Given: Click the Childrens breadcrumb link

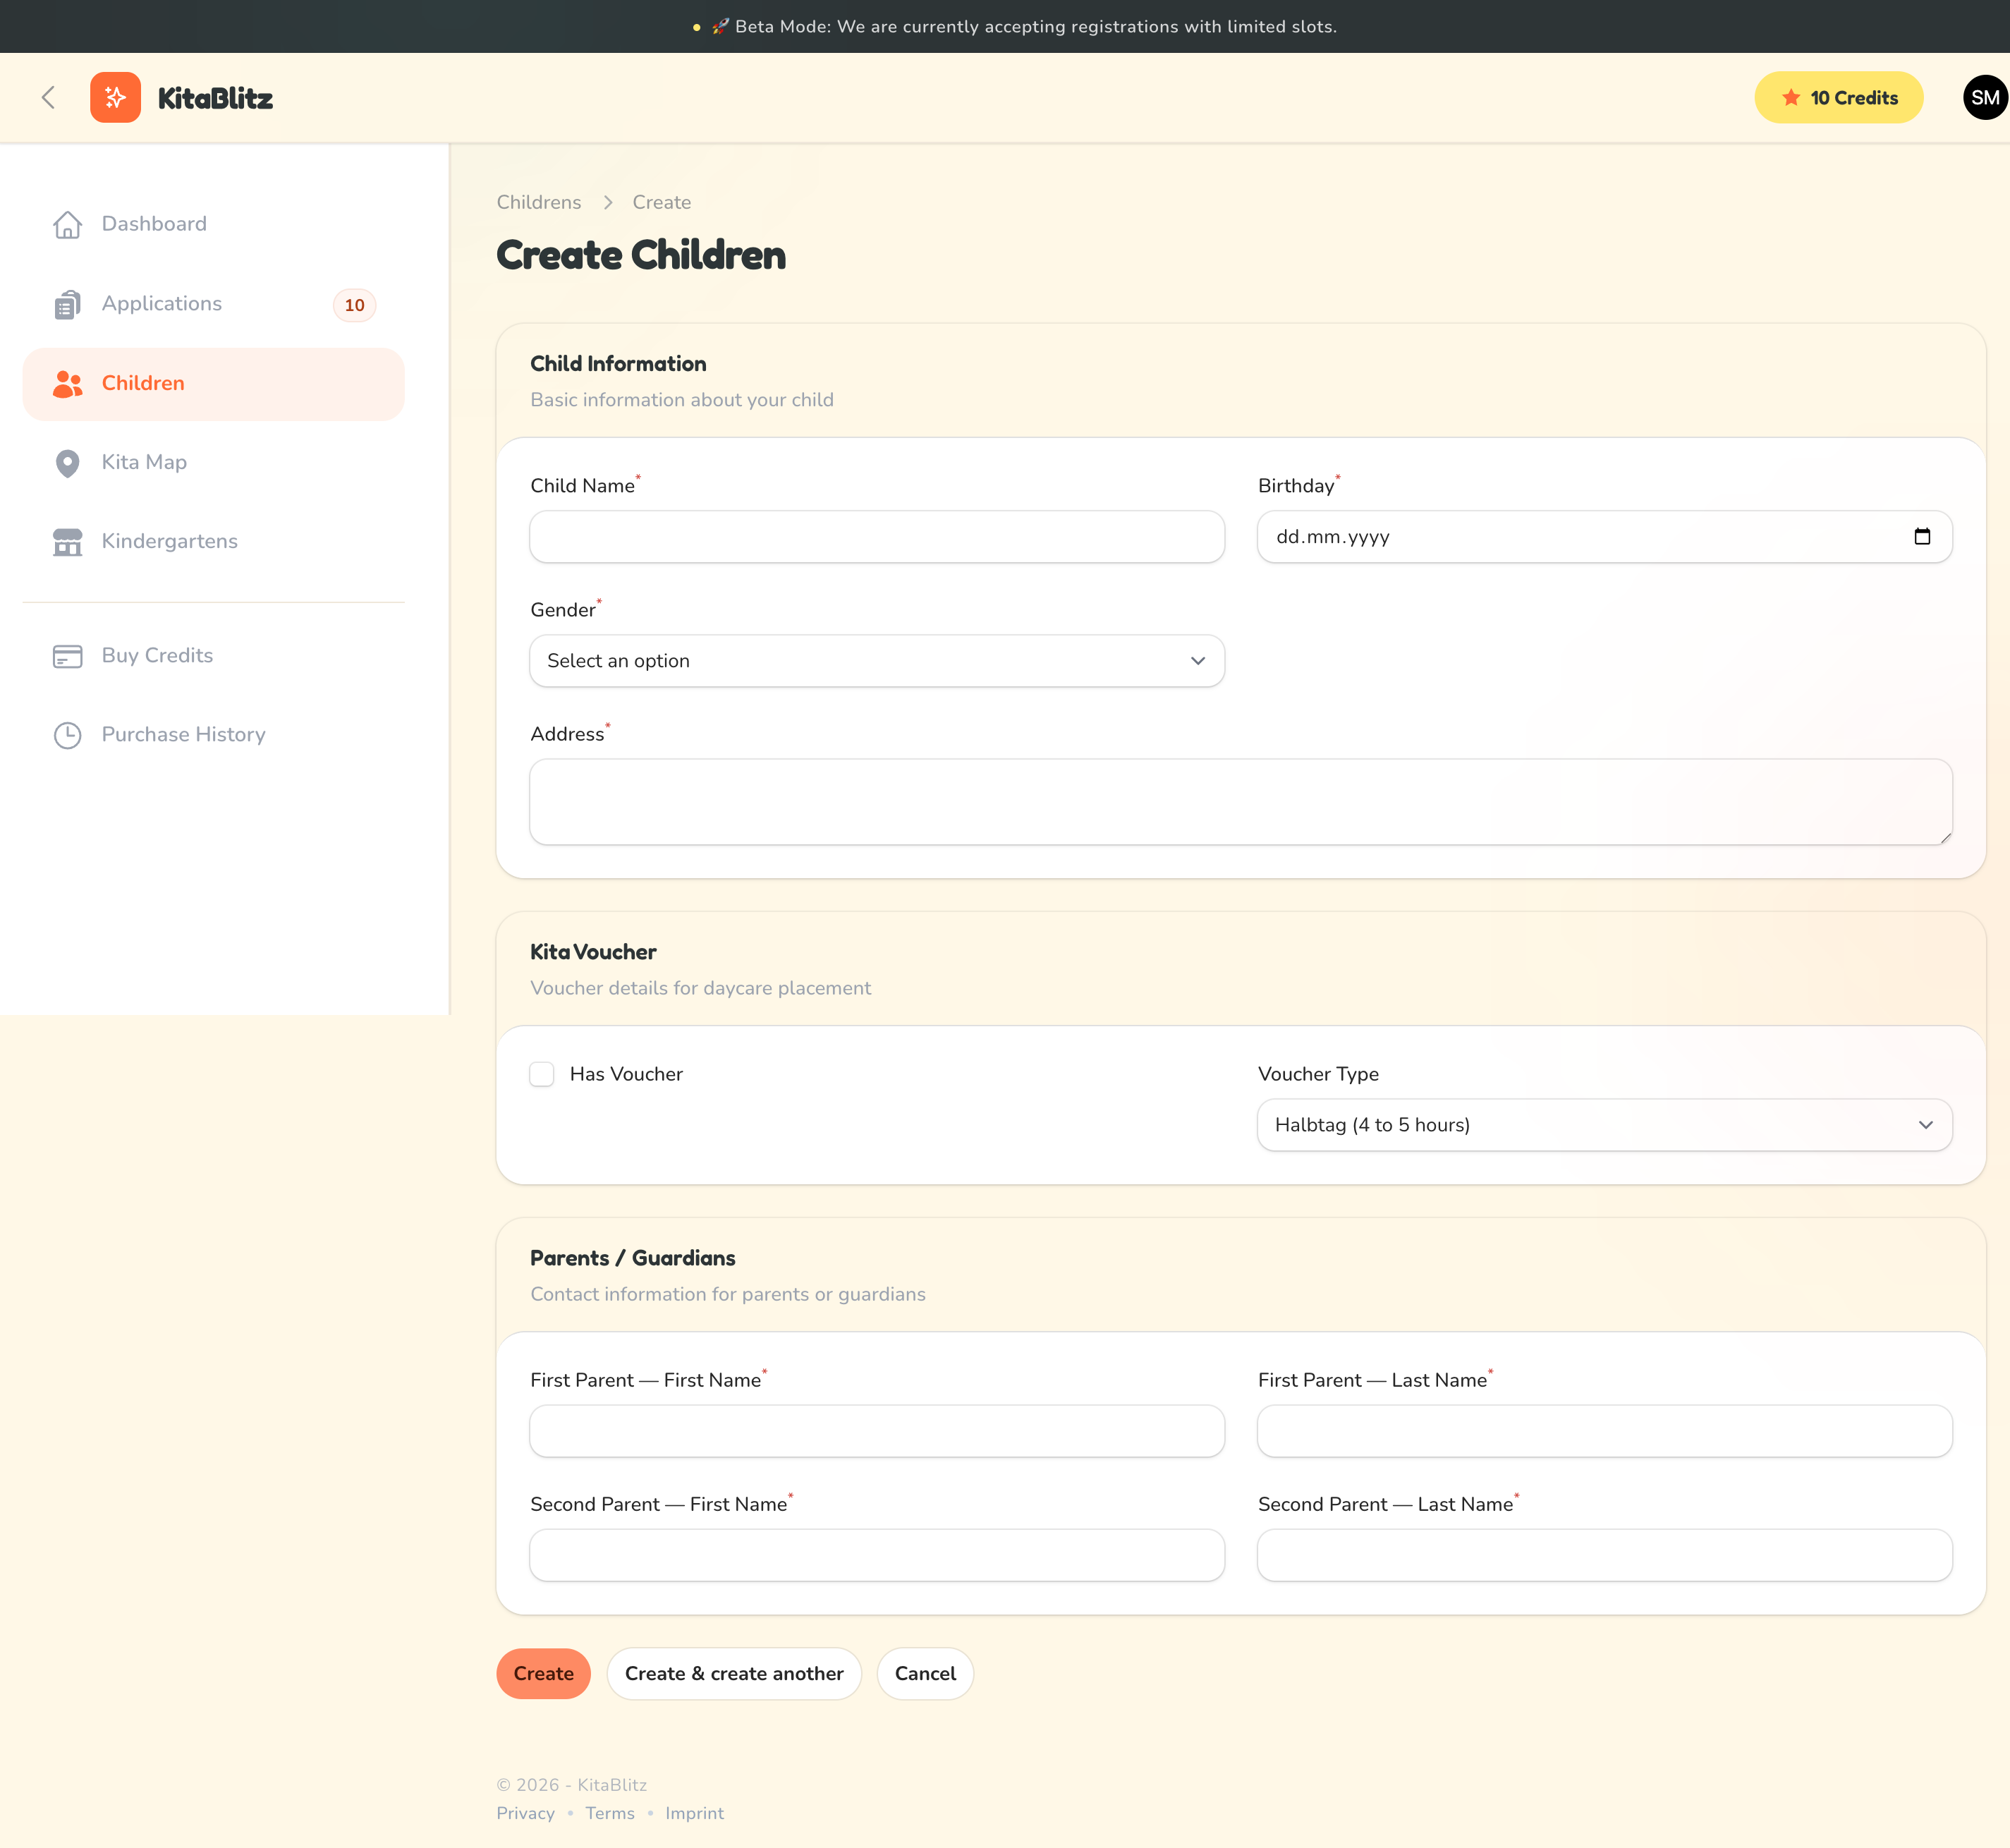Looking at the screenshot, I should pos(538,202).
